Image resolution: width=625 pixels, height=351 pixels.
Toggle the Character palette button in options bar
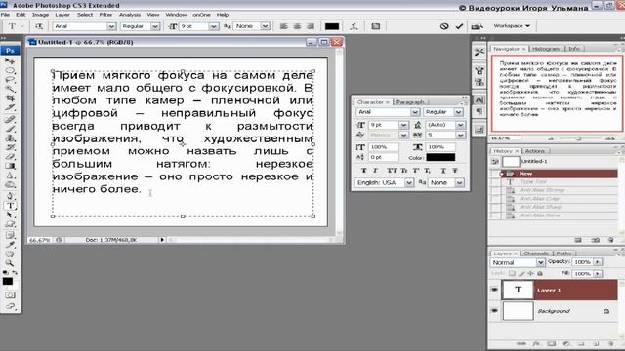pyautogui.click(x=375, y=26)
